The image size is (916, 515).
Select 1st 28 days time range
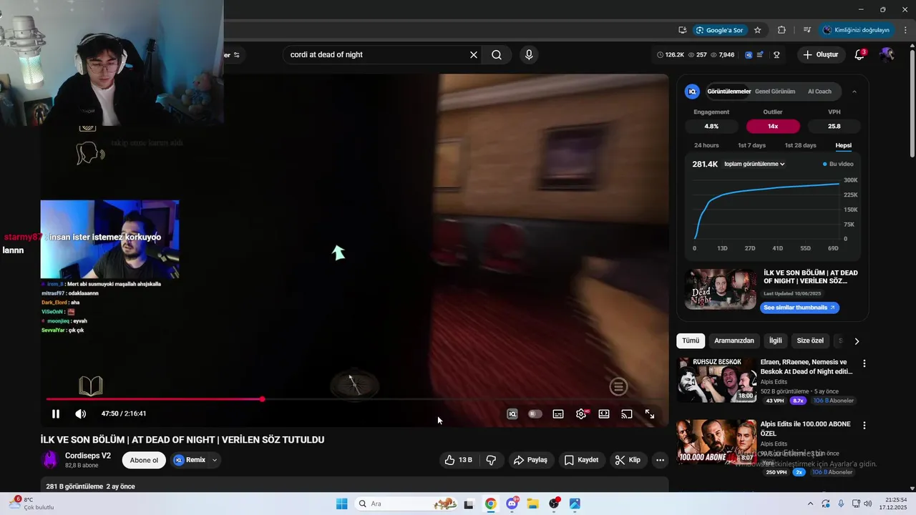coord(800,145)
